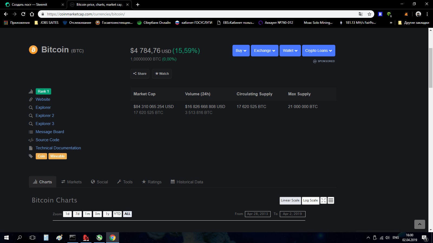Click the Chrome taskbar icon
Screen dimensions: 433x243
pos(113,238)
